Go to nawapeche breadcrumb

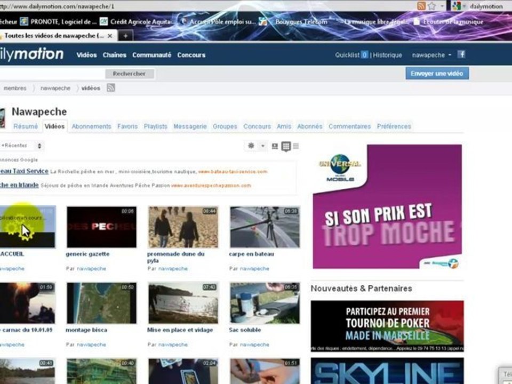55,88
